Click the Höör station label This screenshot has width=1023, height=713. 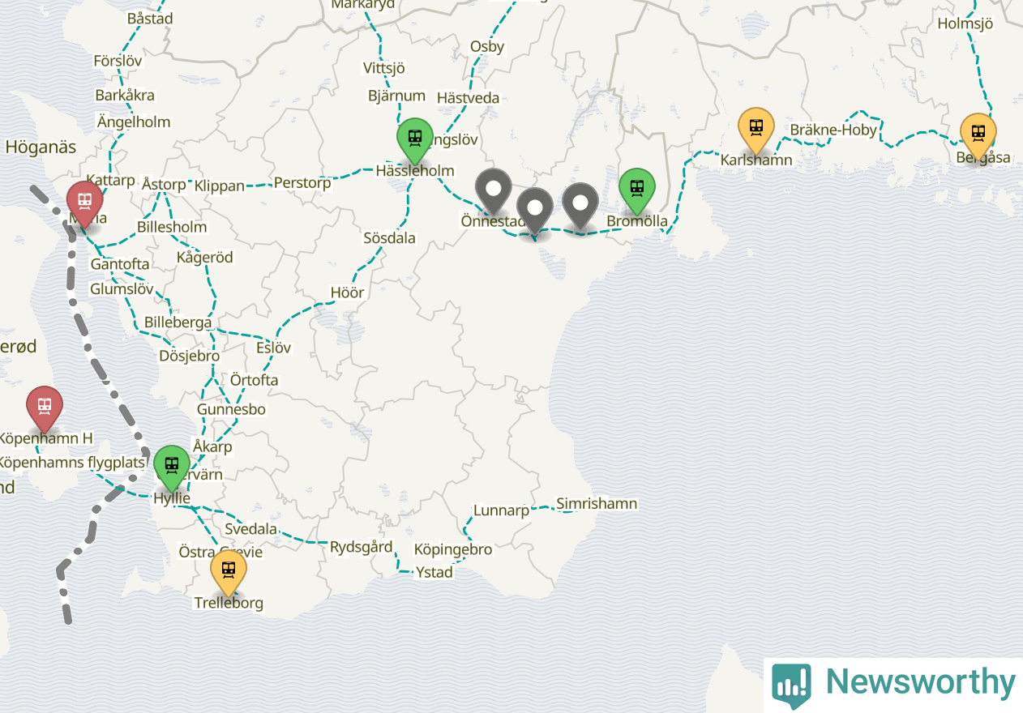pos(348,292)
